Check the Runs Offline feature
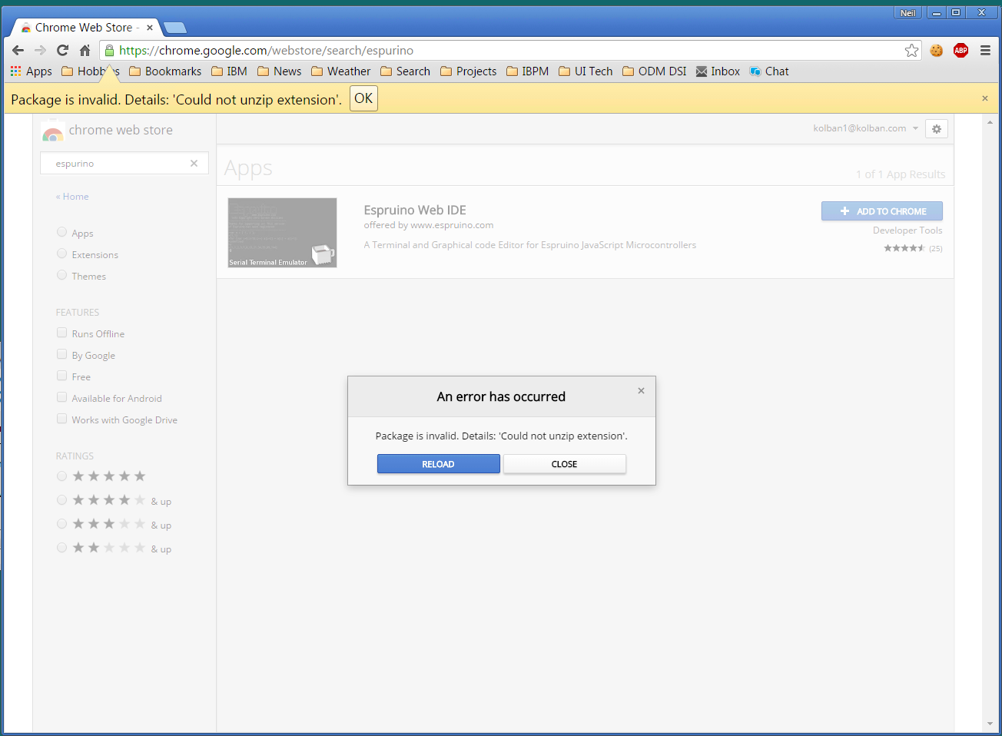 tap(62, 333)
